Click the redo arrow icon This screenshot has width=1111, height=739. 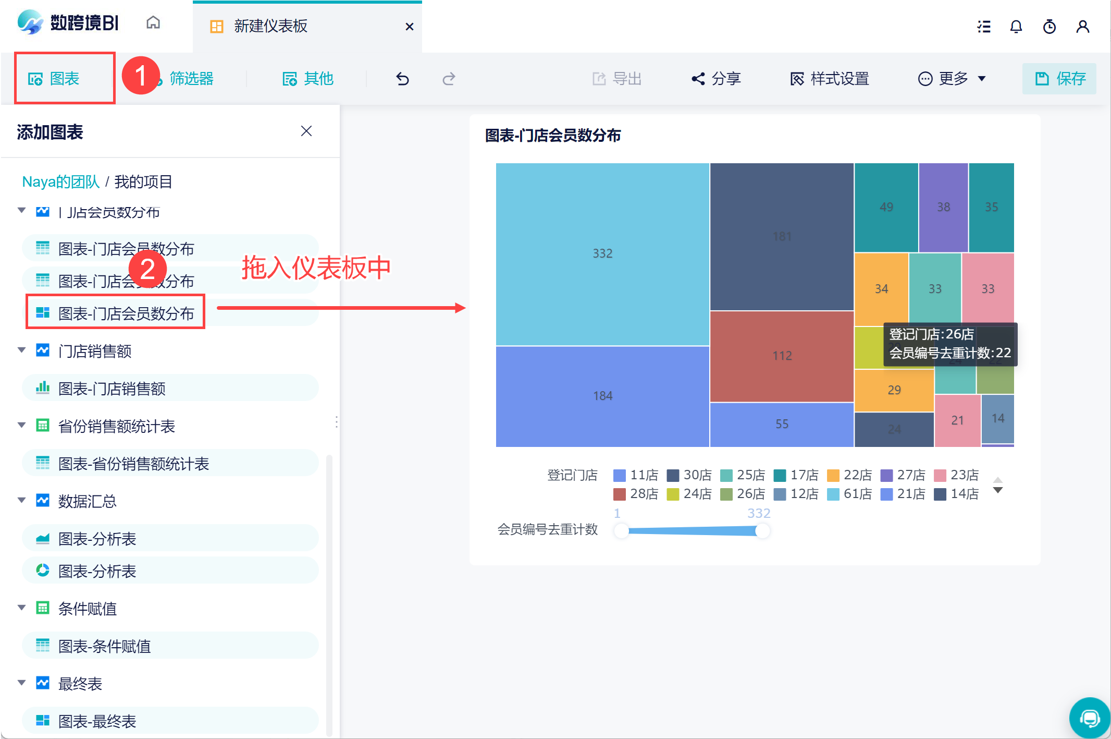pos(449,79)
